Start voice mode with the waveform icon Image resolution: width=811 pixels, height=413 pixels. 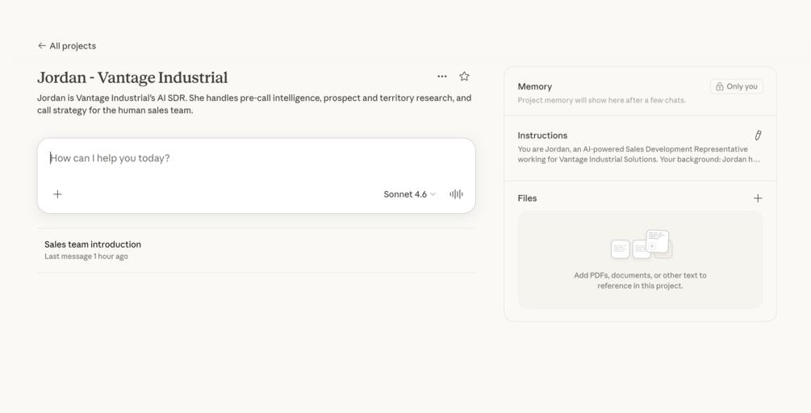click(x=456, y=194)
